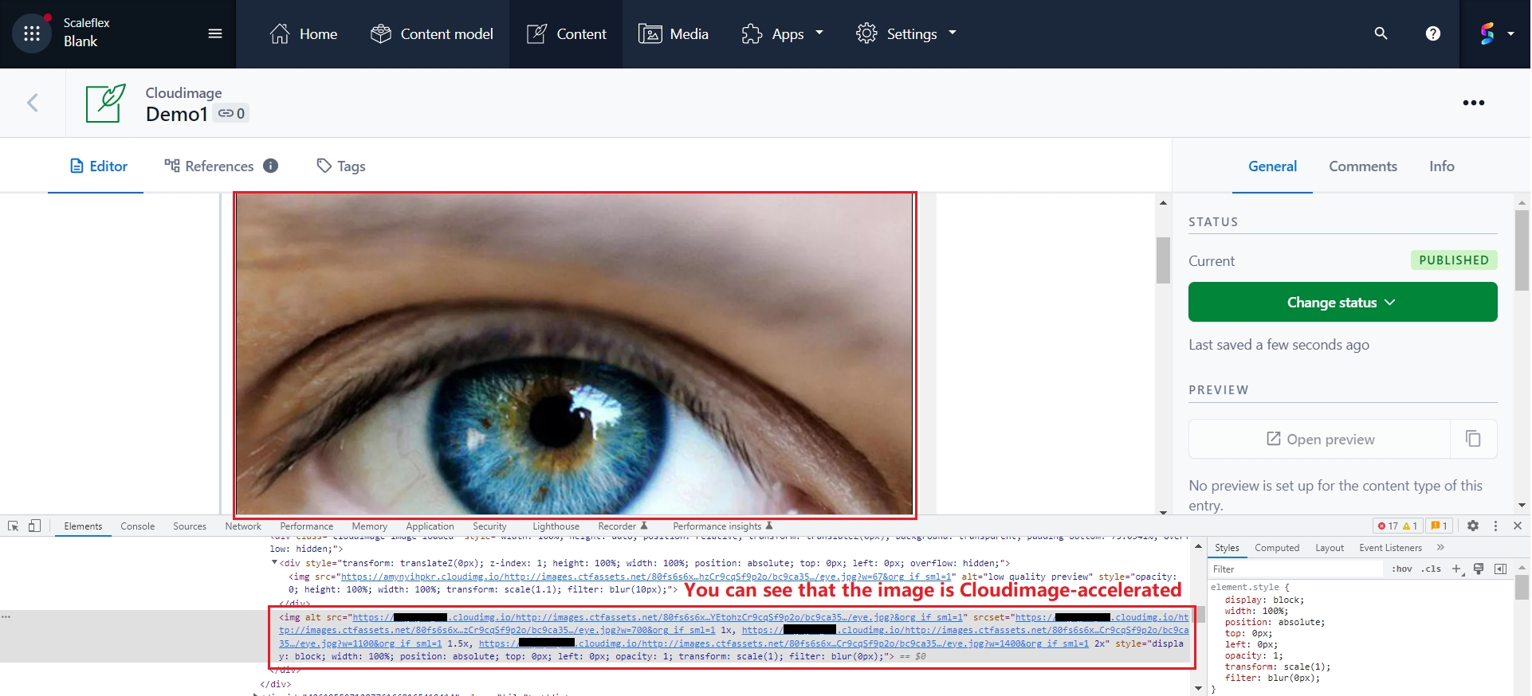Open the Change status dropdown
This screenshot has height=696, width=1532.
(x=1341, y=303)
